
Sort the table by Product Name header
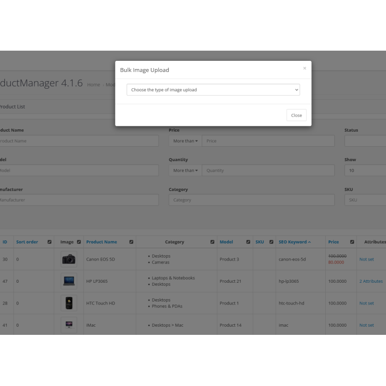tap(101, 242)
